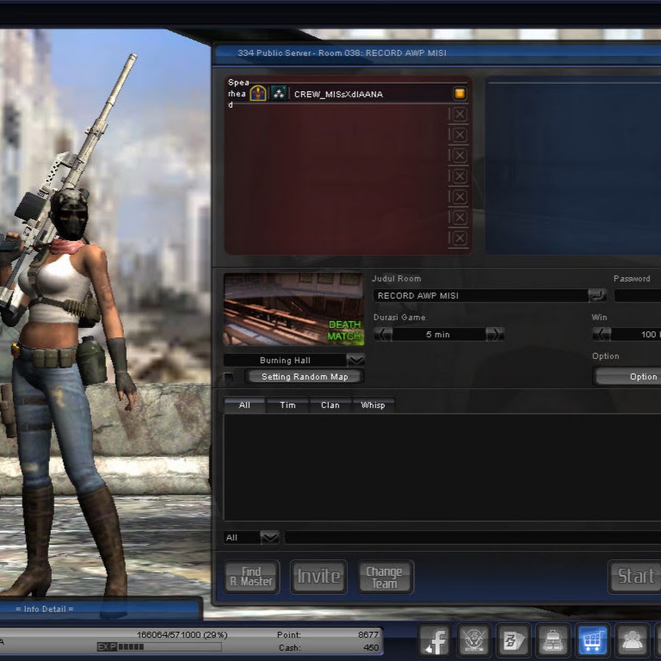The height and width of the screenshot is (661, 661).
Task: Expand the All chat channel dropdown
Action: point(270,538)
